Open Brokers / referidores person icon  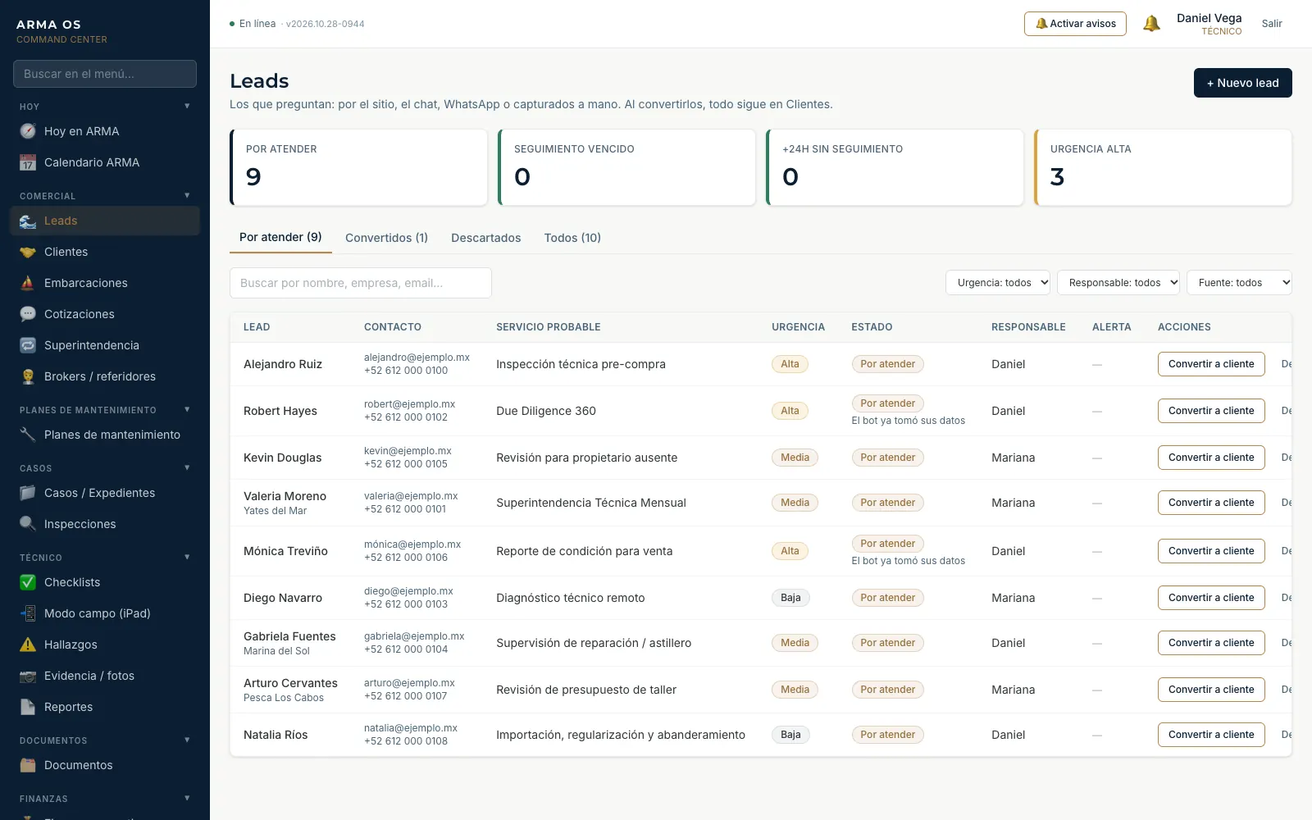[28, 376]
